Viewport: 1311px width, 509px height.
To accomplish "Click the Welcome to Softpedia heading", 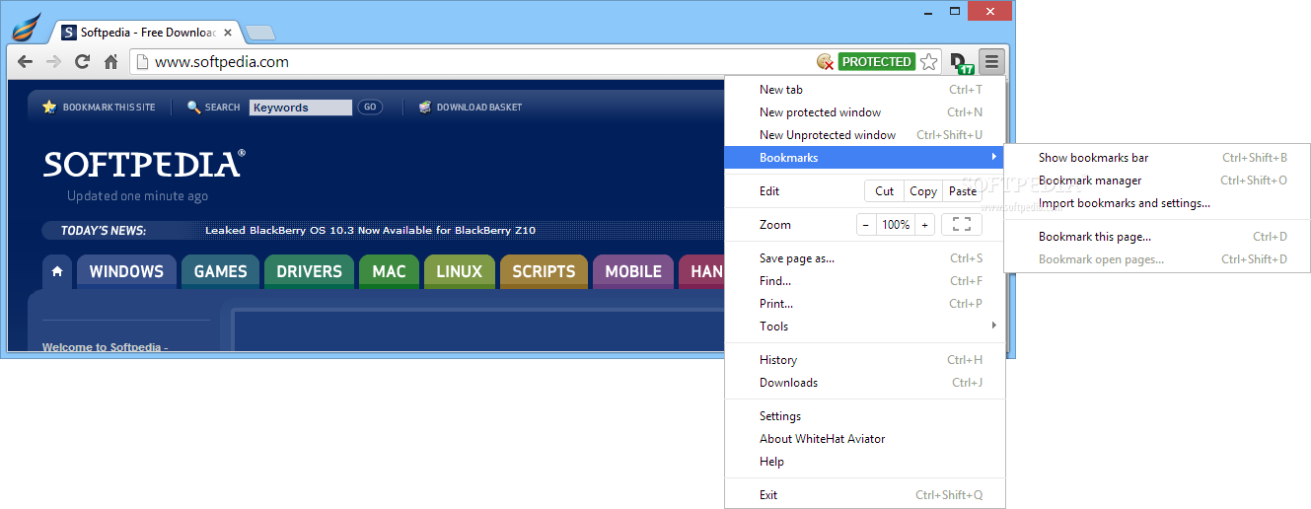I will [x=105, y=347].
